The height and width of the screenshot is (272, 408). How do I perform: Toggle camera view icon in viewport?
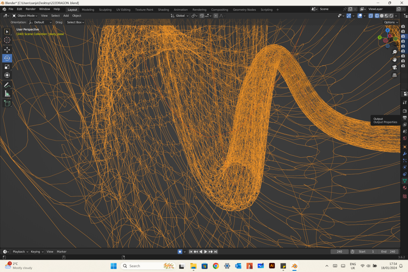click(x=394, y=67)
